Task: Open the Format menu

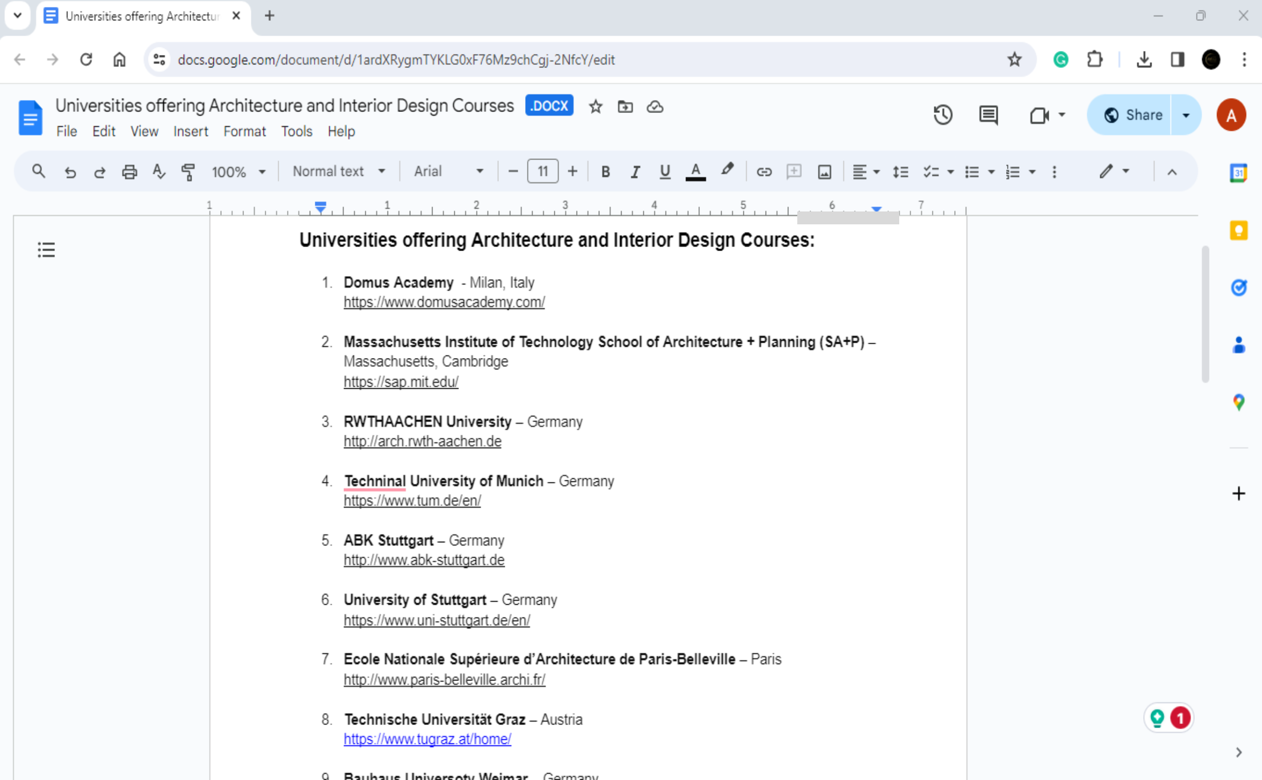Action: tap(244, 132)
